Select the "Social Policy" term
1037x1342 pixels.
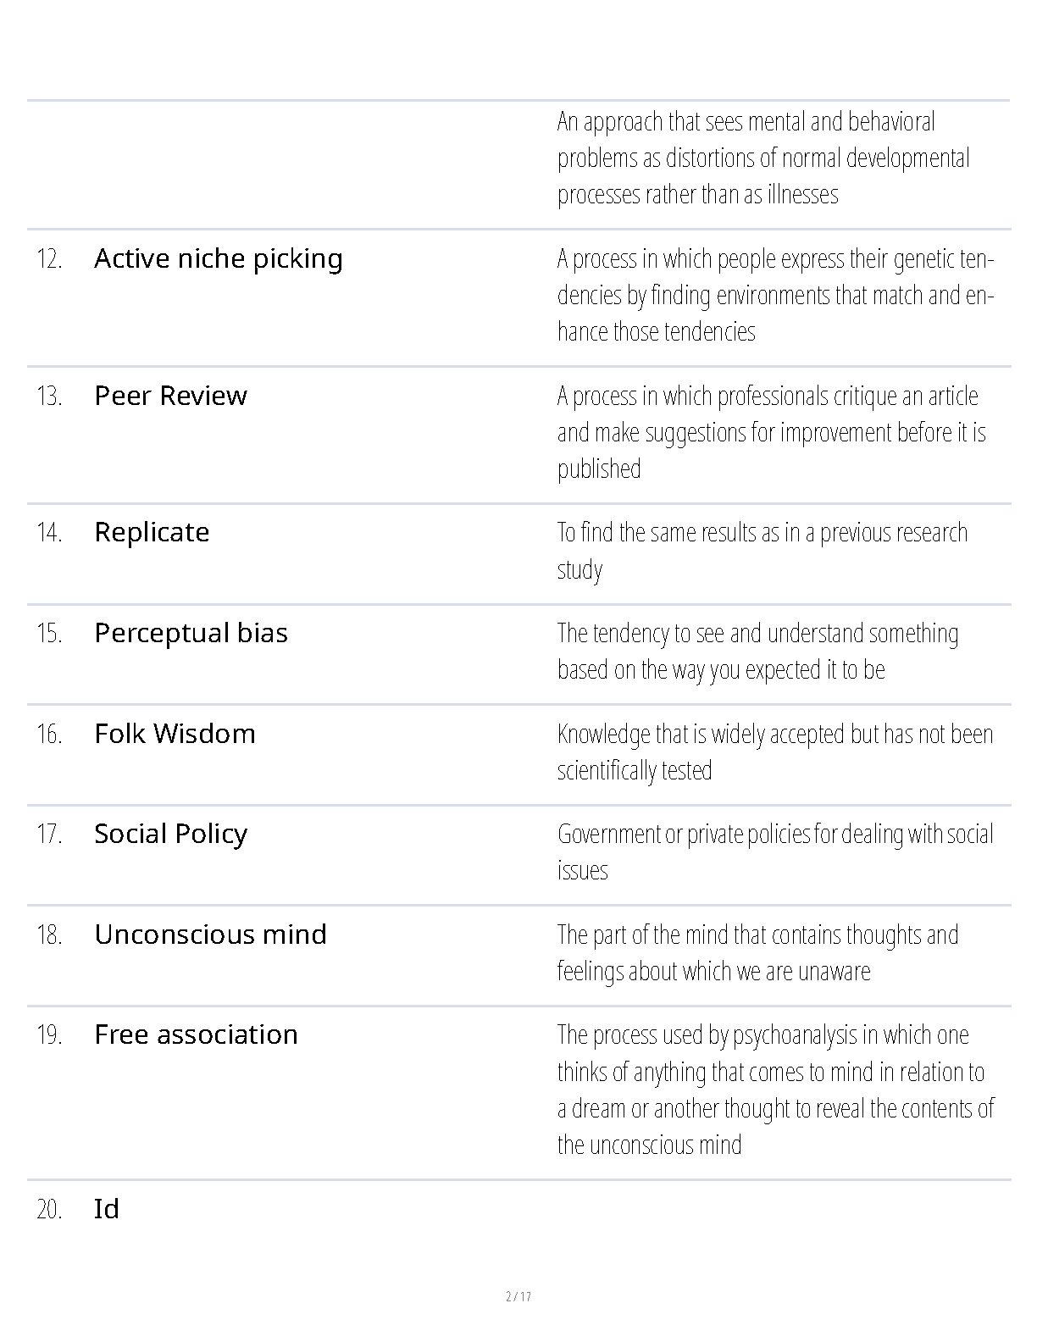[x=170, y=834]
